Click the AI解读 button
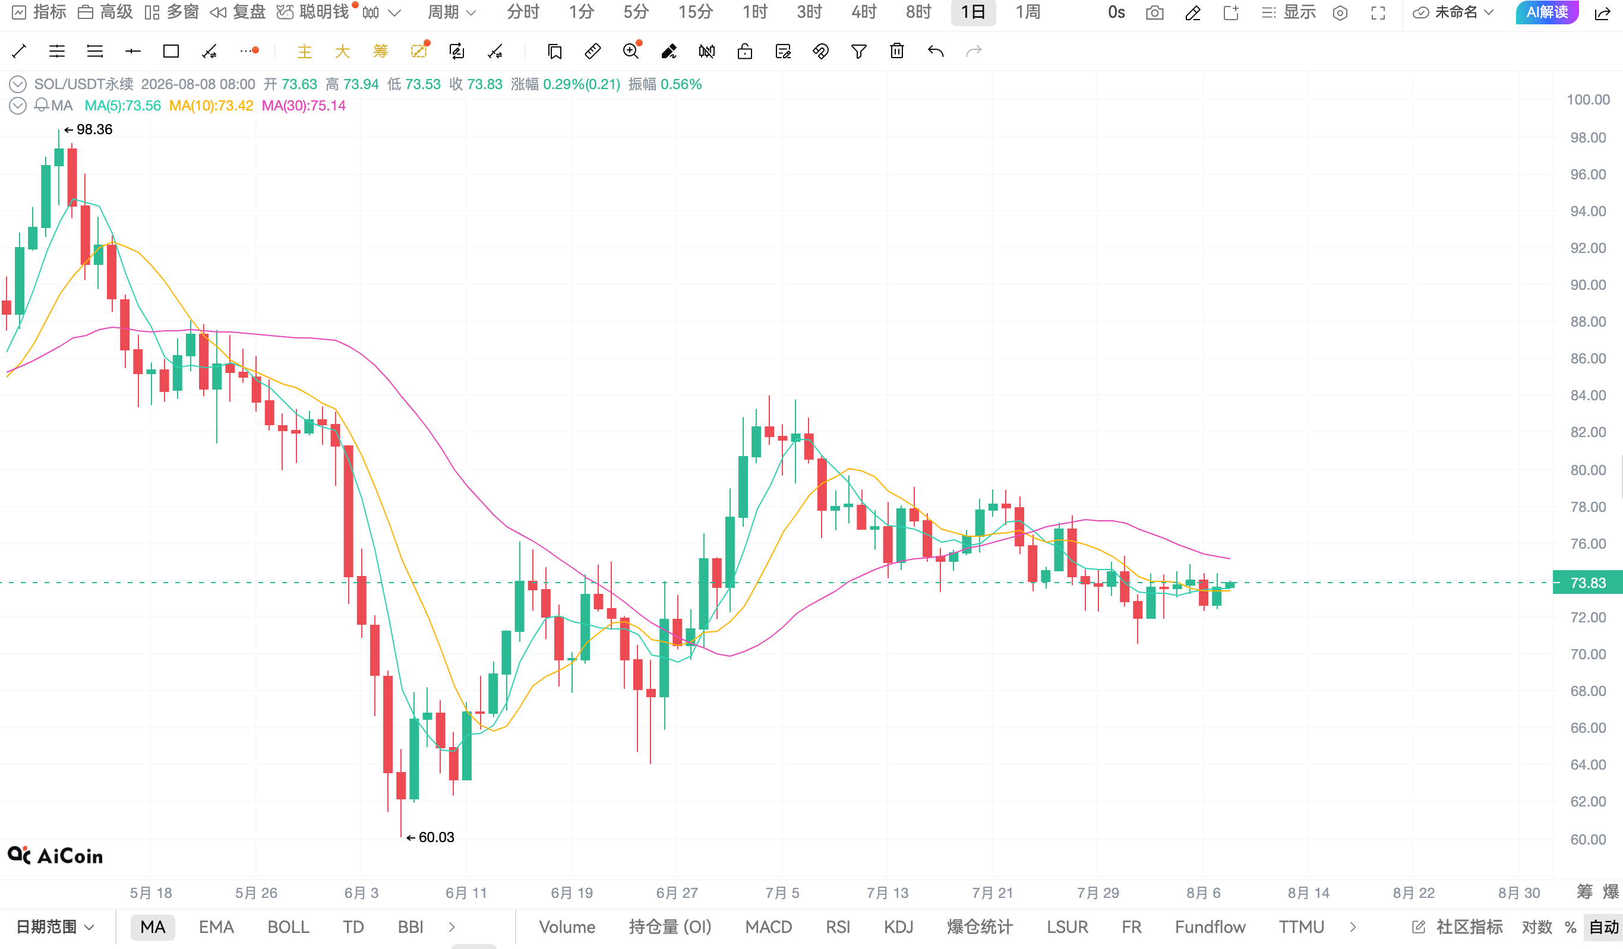Image resolution: width=1623 pixels, height=949 pixels. coord(1547,13)
